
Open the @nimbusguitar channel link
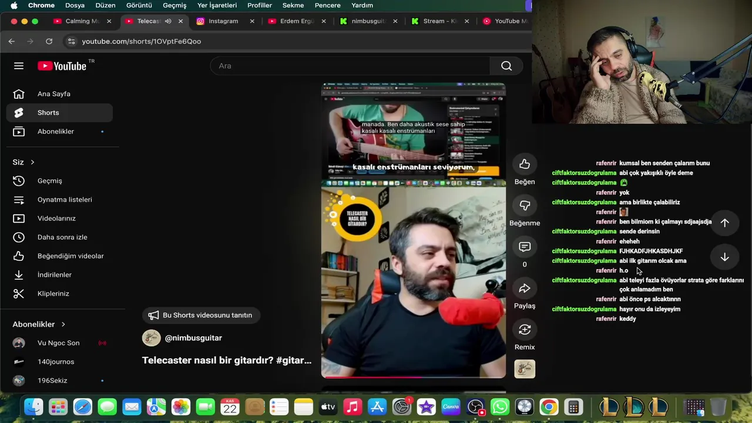tap(193, 338)
